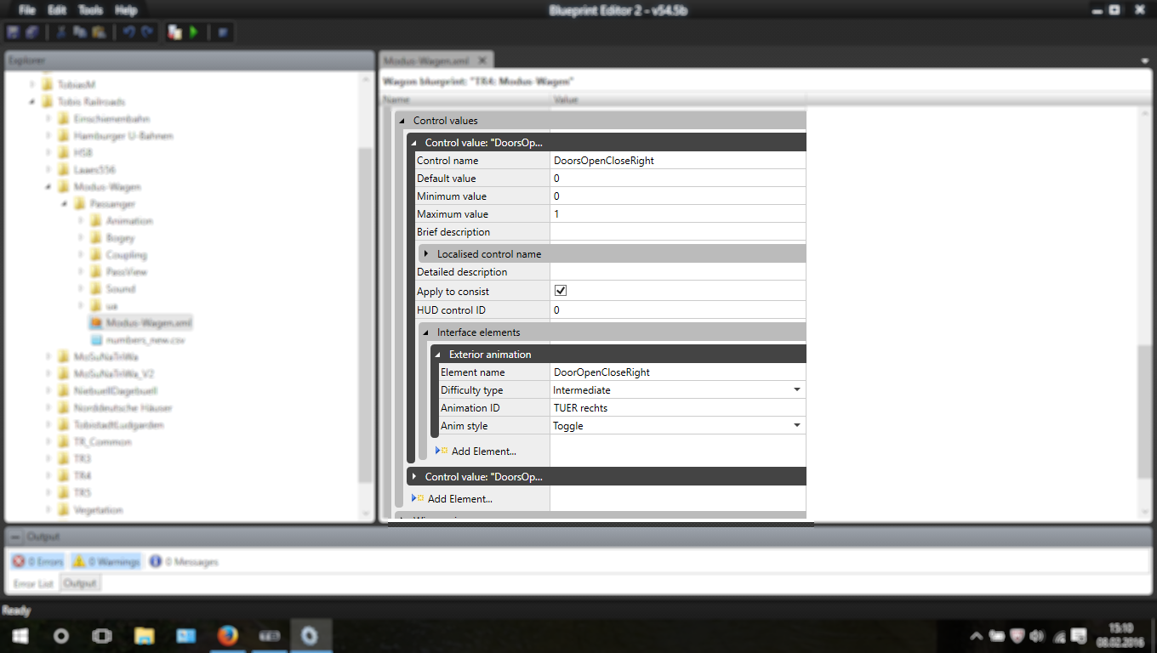Expand the Localised control name section

pyautogui.click(x=426, y=254)
